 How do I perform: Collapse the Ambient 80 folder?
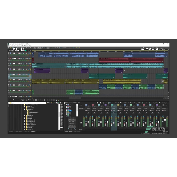click(x=25, y=110)
